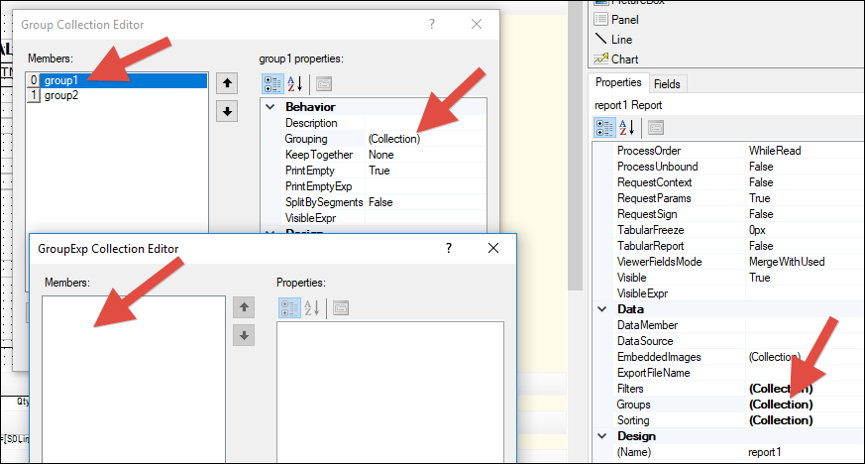Switch to the Fields tab
The height and width of the screenshot is (464, 865).
point(667,84)
